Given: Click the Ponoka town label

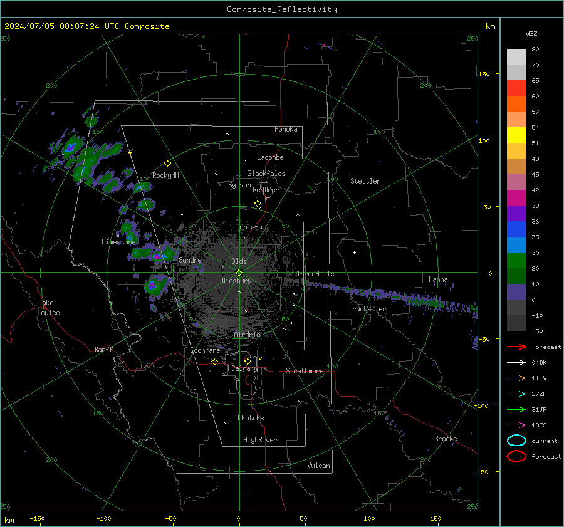Looking at the screenshot, I should (286, 129).
